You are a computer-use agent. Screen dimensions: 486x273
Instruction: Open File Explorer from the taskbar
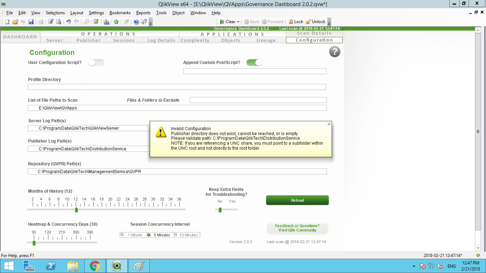pos(73,266)
